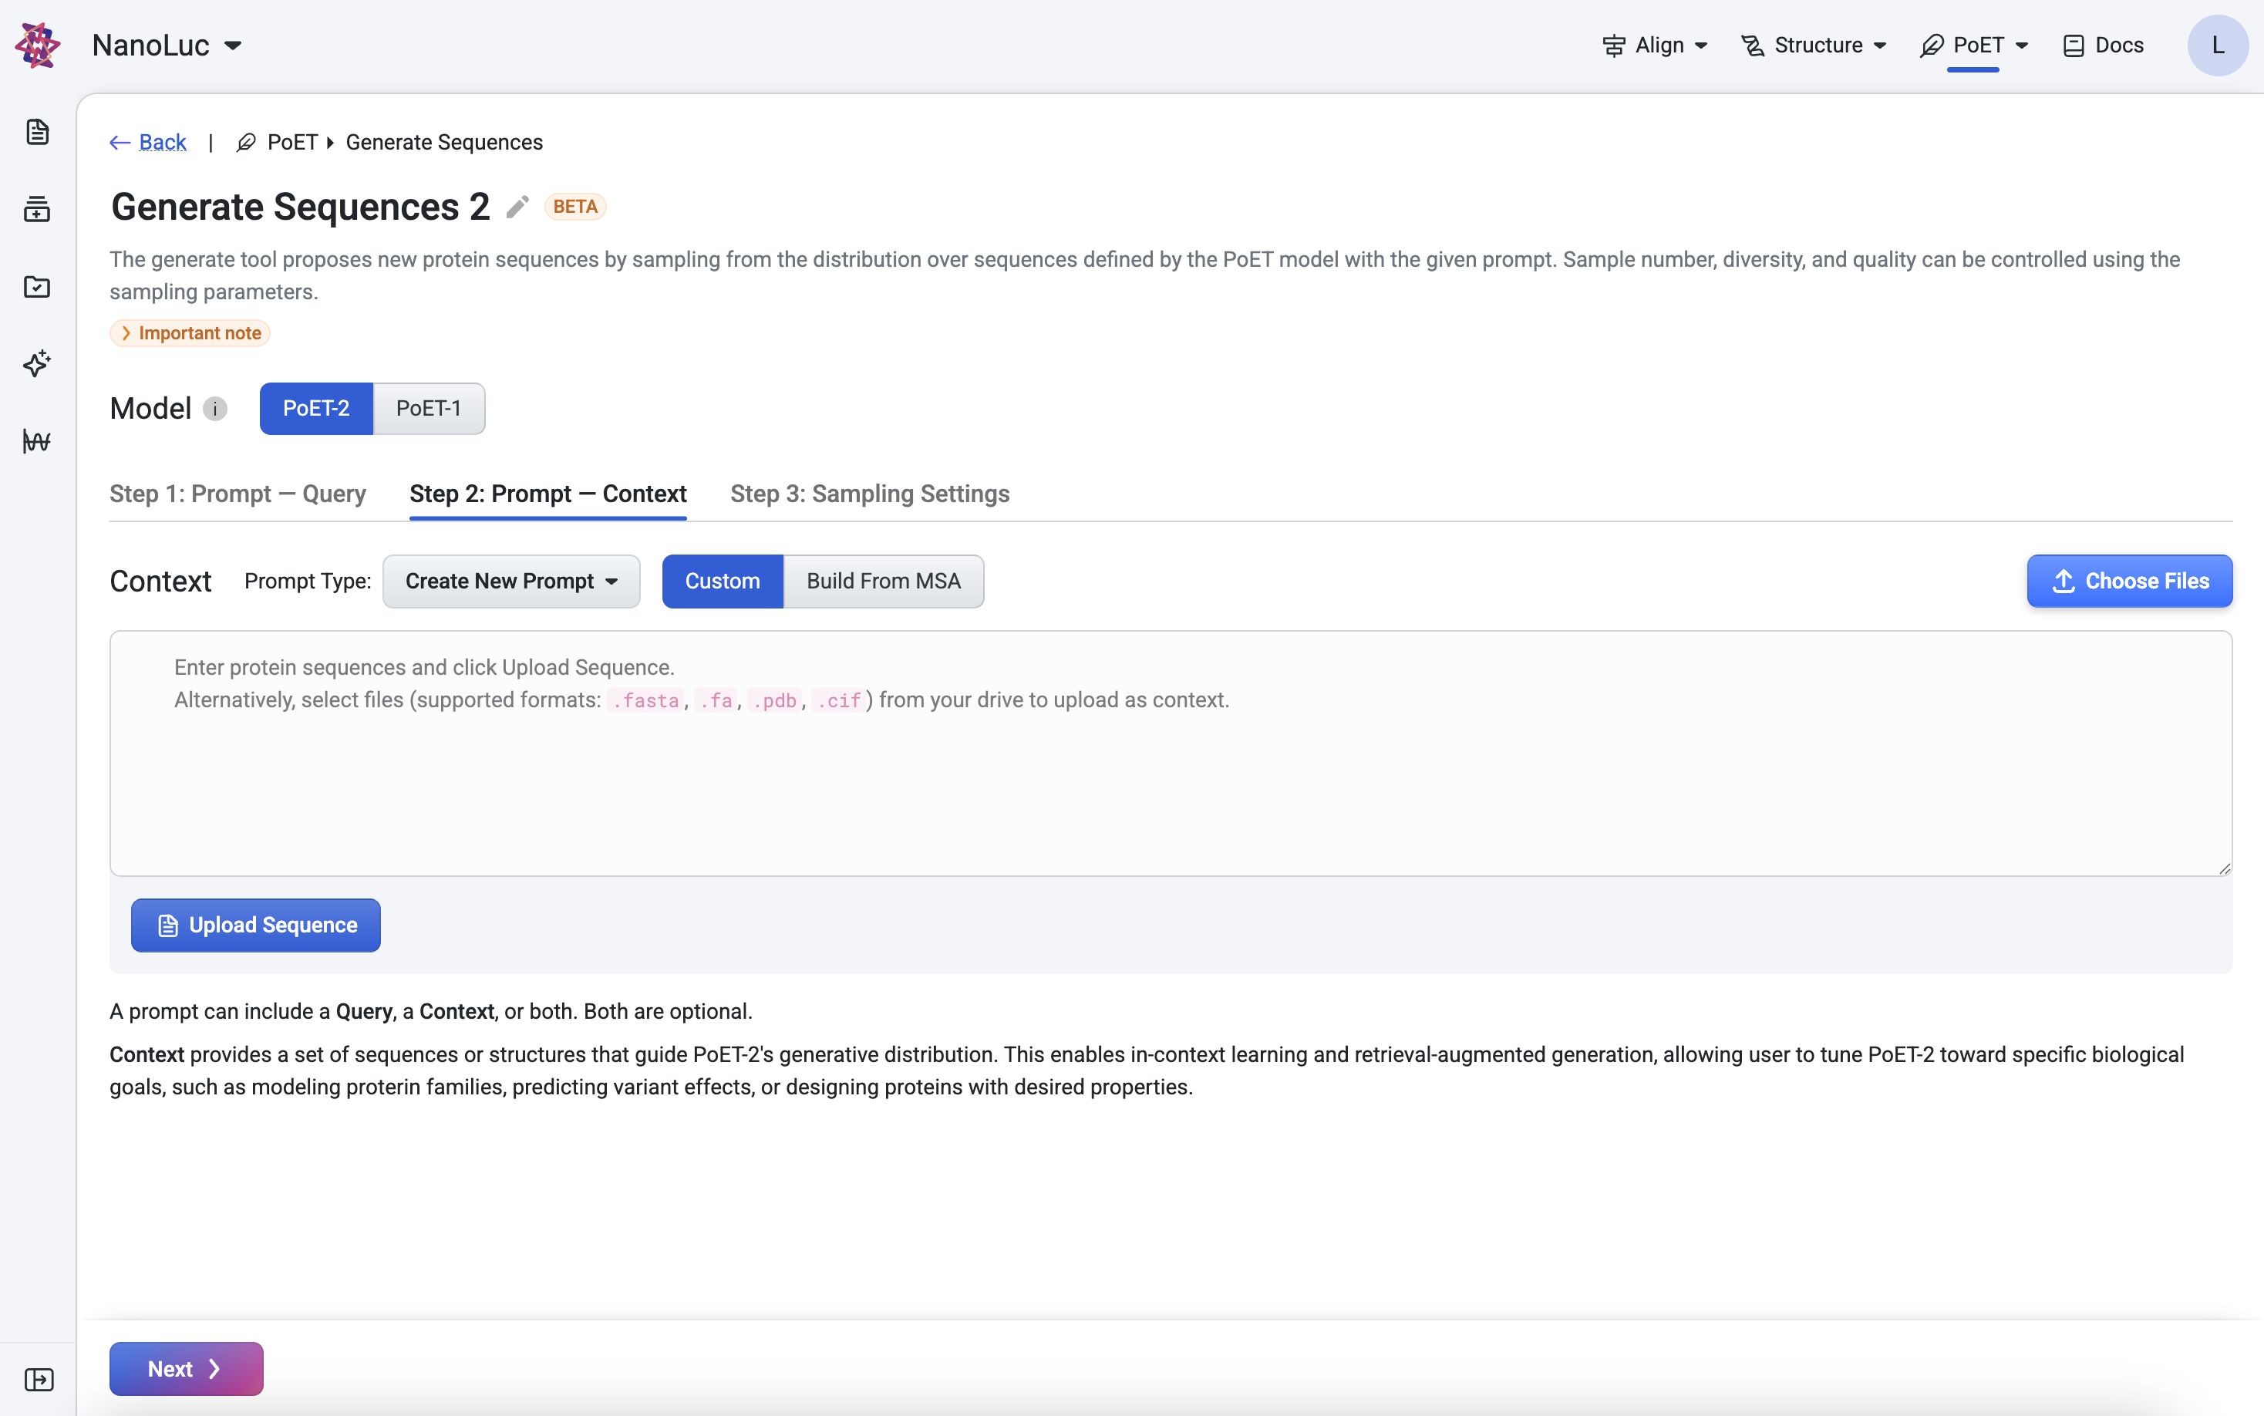Click Generate Sequences breadcrumb text
This screenshot has height=1416, width=2264.
(x=444, y=143)
